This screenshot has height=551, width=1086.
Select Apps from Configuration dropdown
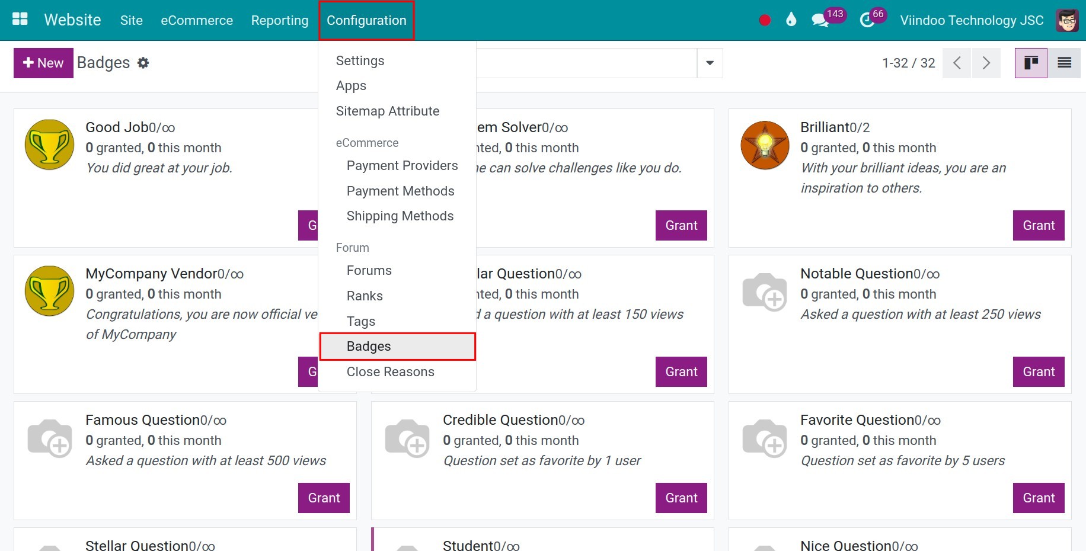(397, 86)
